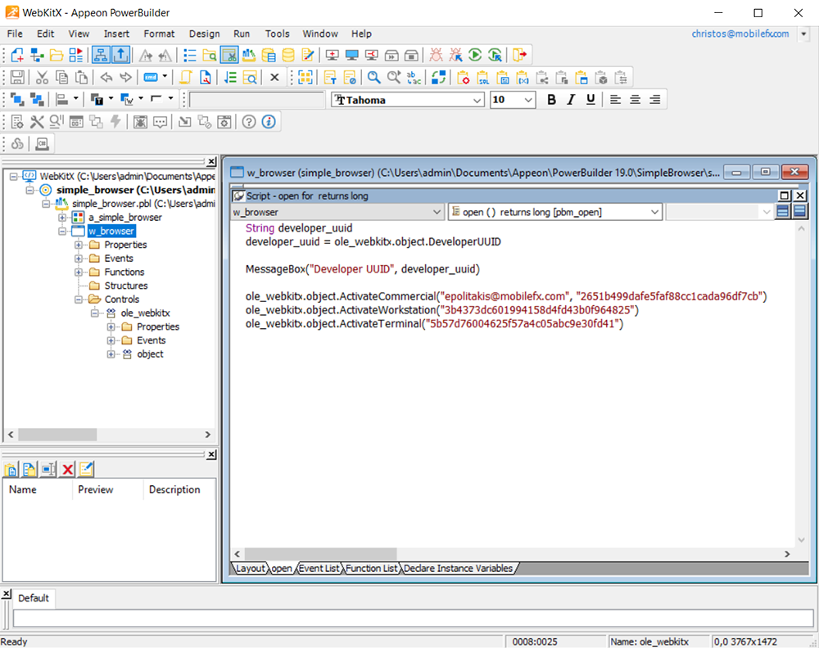Toggle Underline text formatting

[x=590, y=99]
